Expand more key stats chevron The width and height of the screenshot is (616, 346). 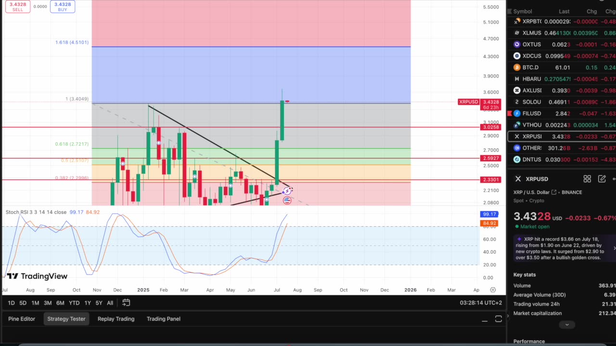(x=567, y=325)
